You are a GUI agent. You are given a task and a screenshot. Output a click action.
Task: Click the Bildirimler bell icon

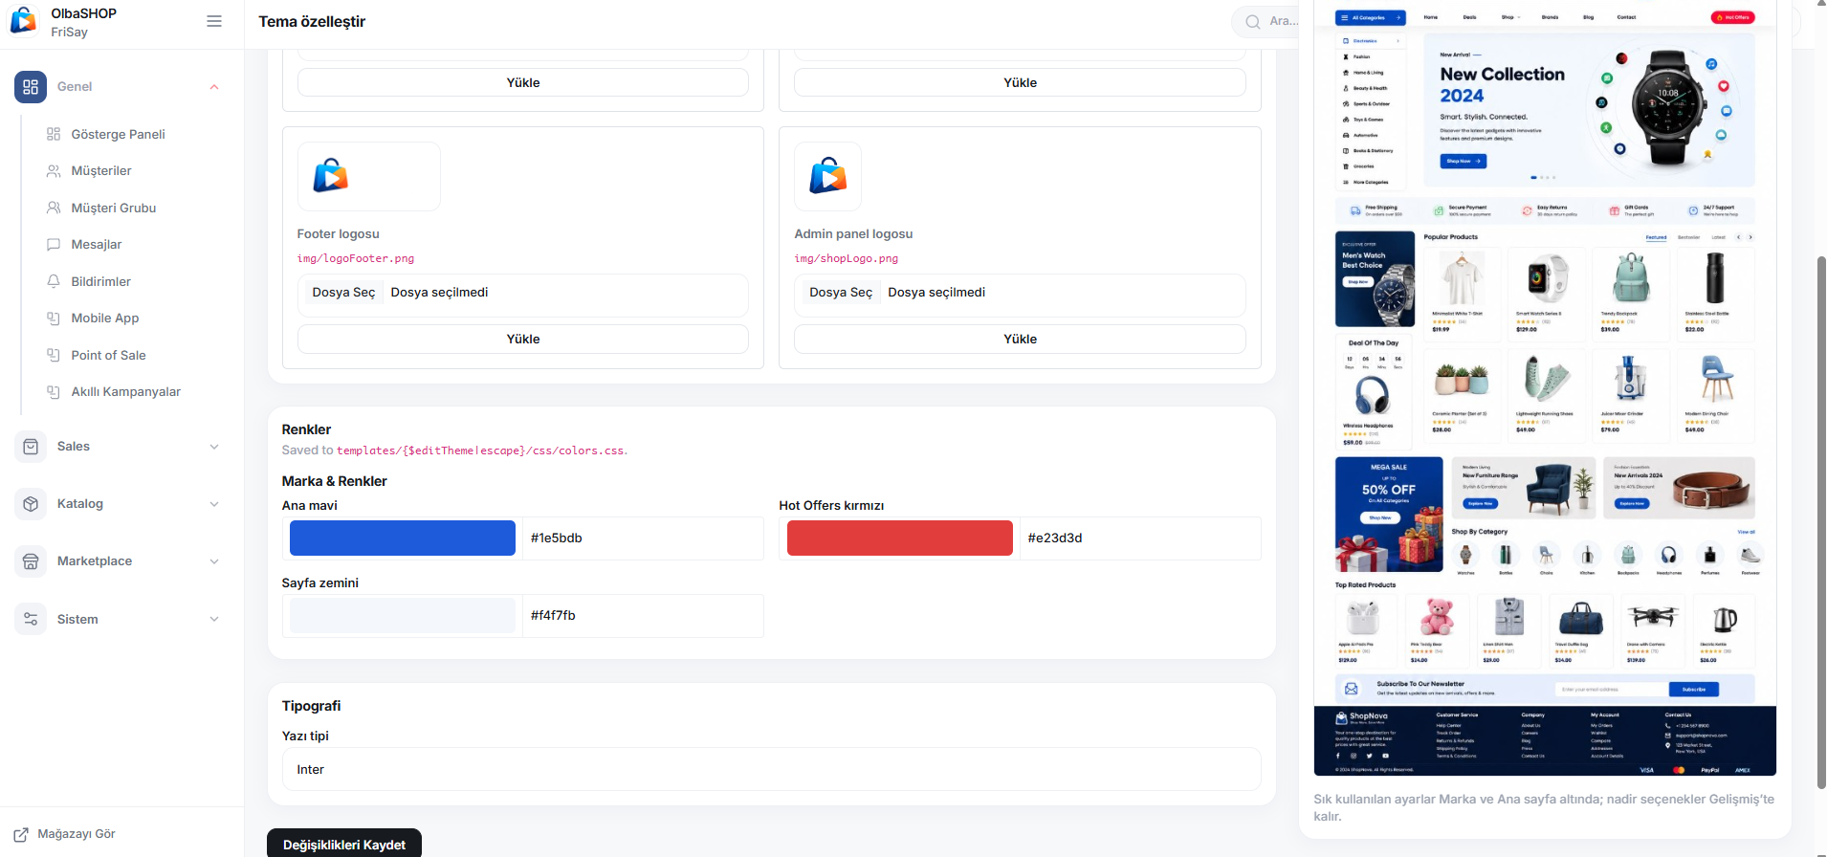54,281
